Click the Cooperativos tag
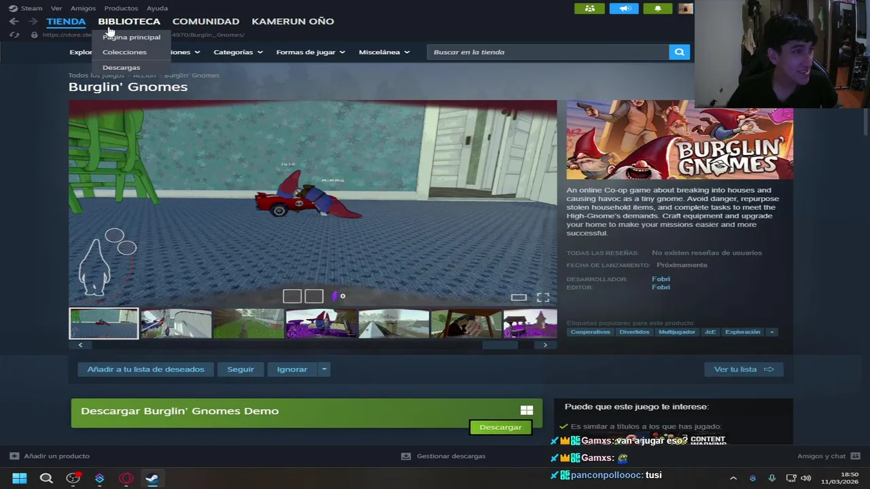 [590, 332]
